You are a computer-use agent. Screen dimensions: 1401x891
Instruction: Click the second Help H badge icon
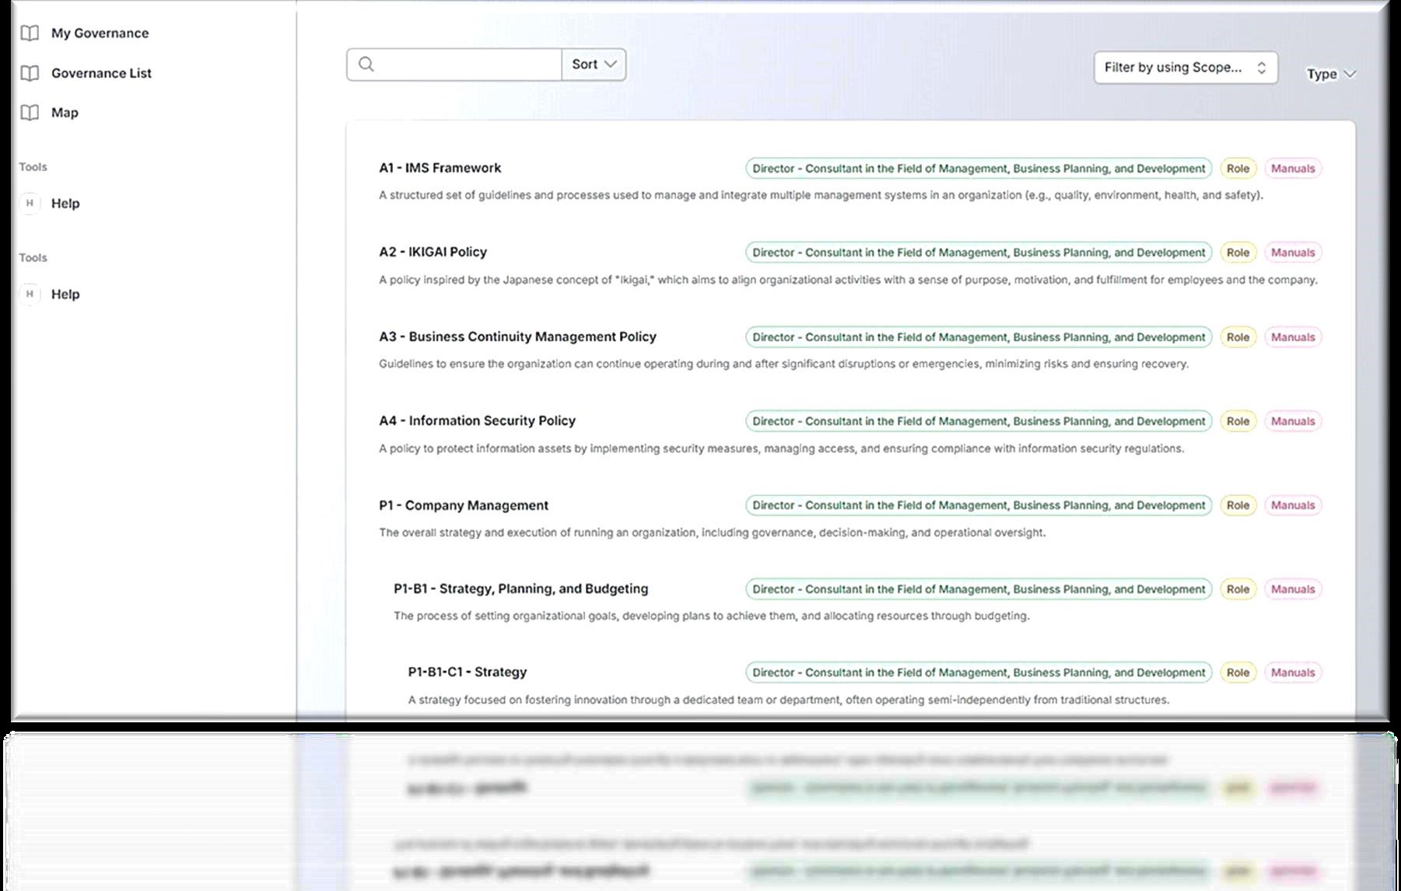[x=30, y=295]
